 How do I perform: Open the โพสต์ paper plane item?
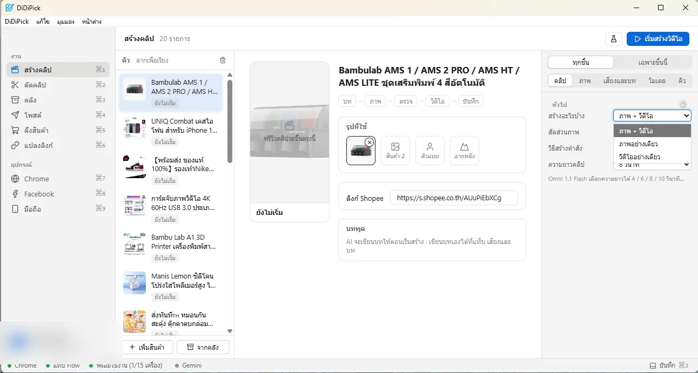[x=58, y=115]
